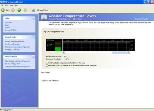Open the Help Index link
The height and width of the screenshot is (111, 154).
tap(7, 25)
